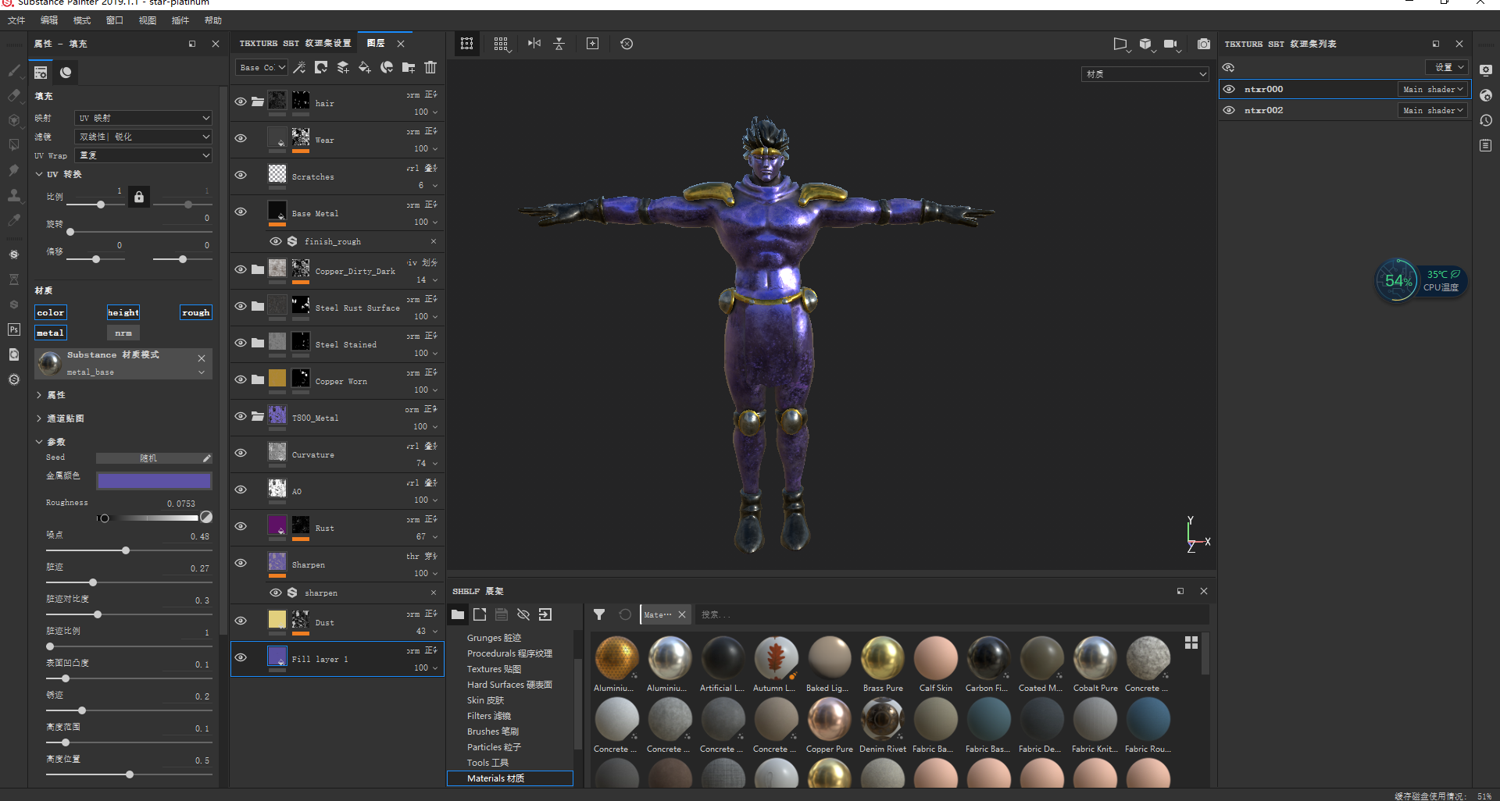Click the shelf search field
The width and height of the screenshot is (1500, 801).
[952, 614]
